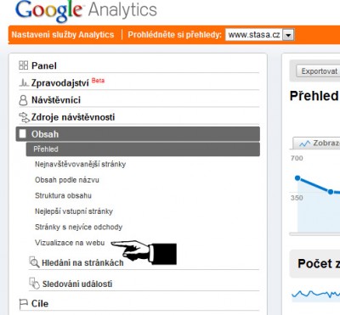This screenshot has height=315, width=340.
Task: Click the Návštěvníci person icon
Action: coord(23,100)
